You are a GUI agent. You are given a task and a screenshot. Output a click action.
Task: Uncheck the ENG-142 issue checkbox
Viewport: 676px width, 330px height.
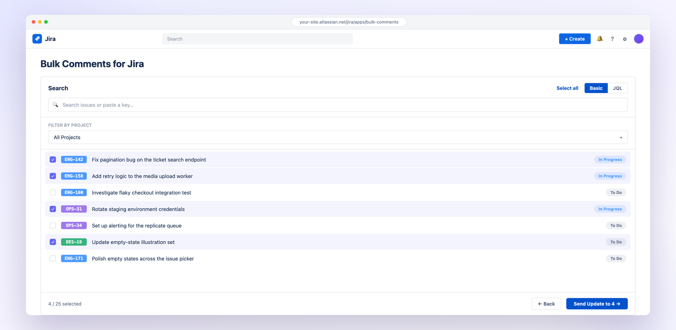[53, 159]
